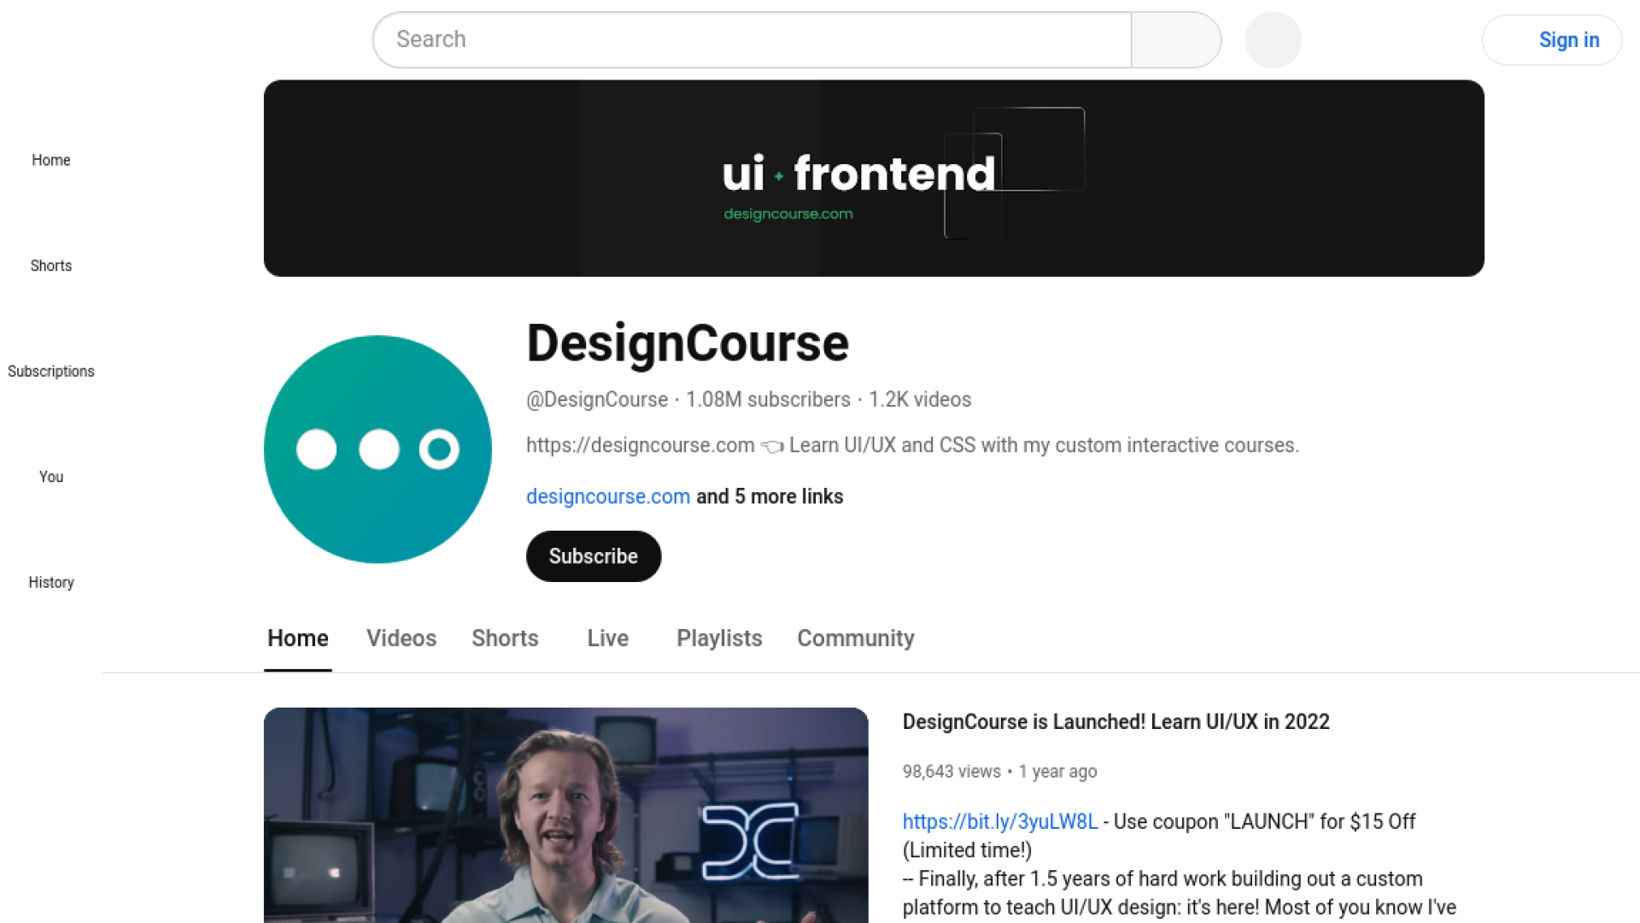Open the Community tab
This screenshot has width=1640, height=923.
pyautogui.click(x=855, y=638)
